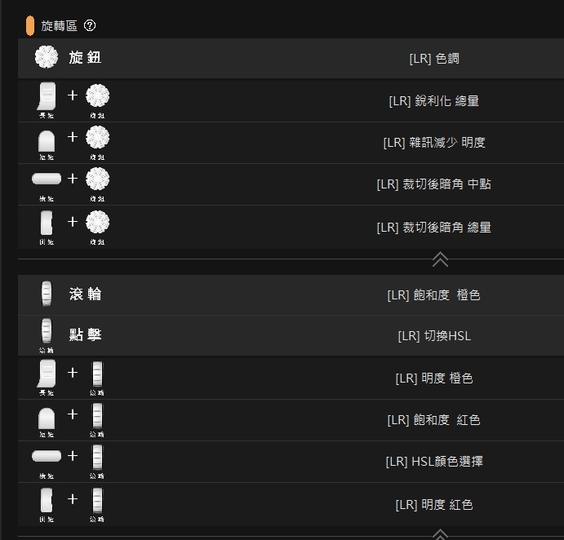Collapse the 滾輪 section with bottom chevron
The image size is (564, 540).
pyautogui.click(x=440, y=534)
